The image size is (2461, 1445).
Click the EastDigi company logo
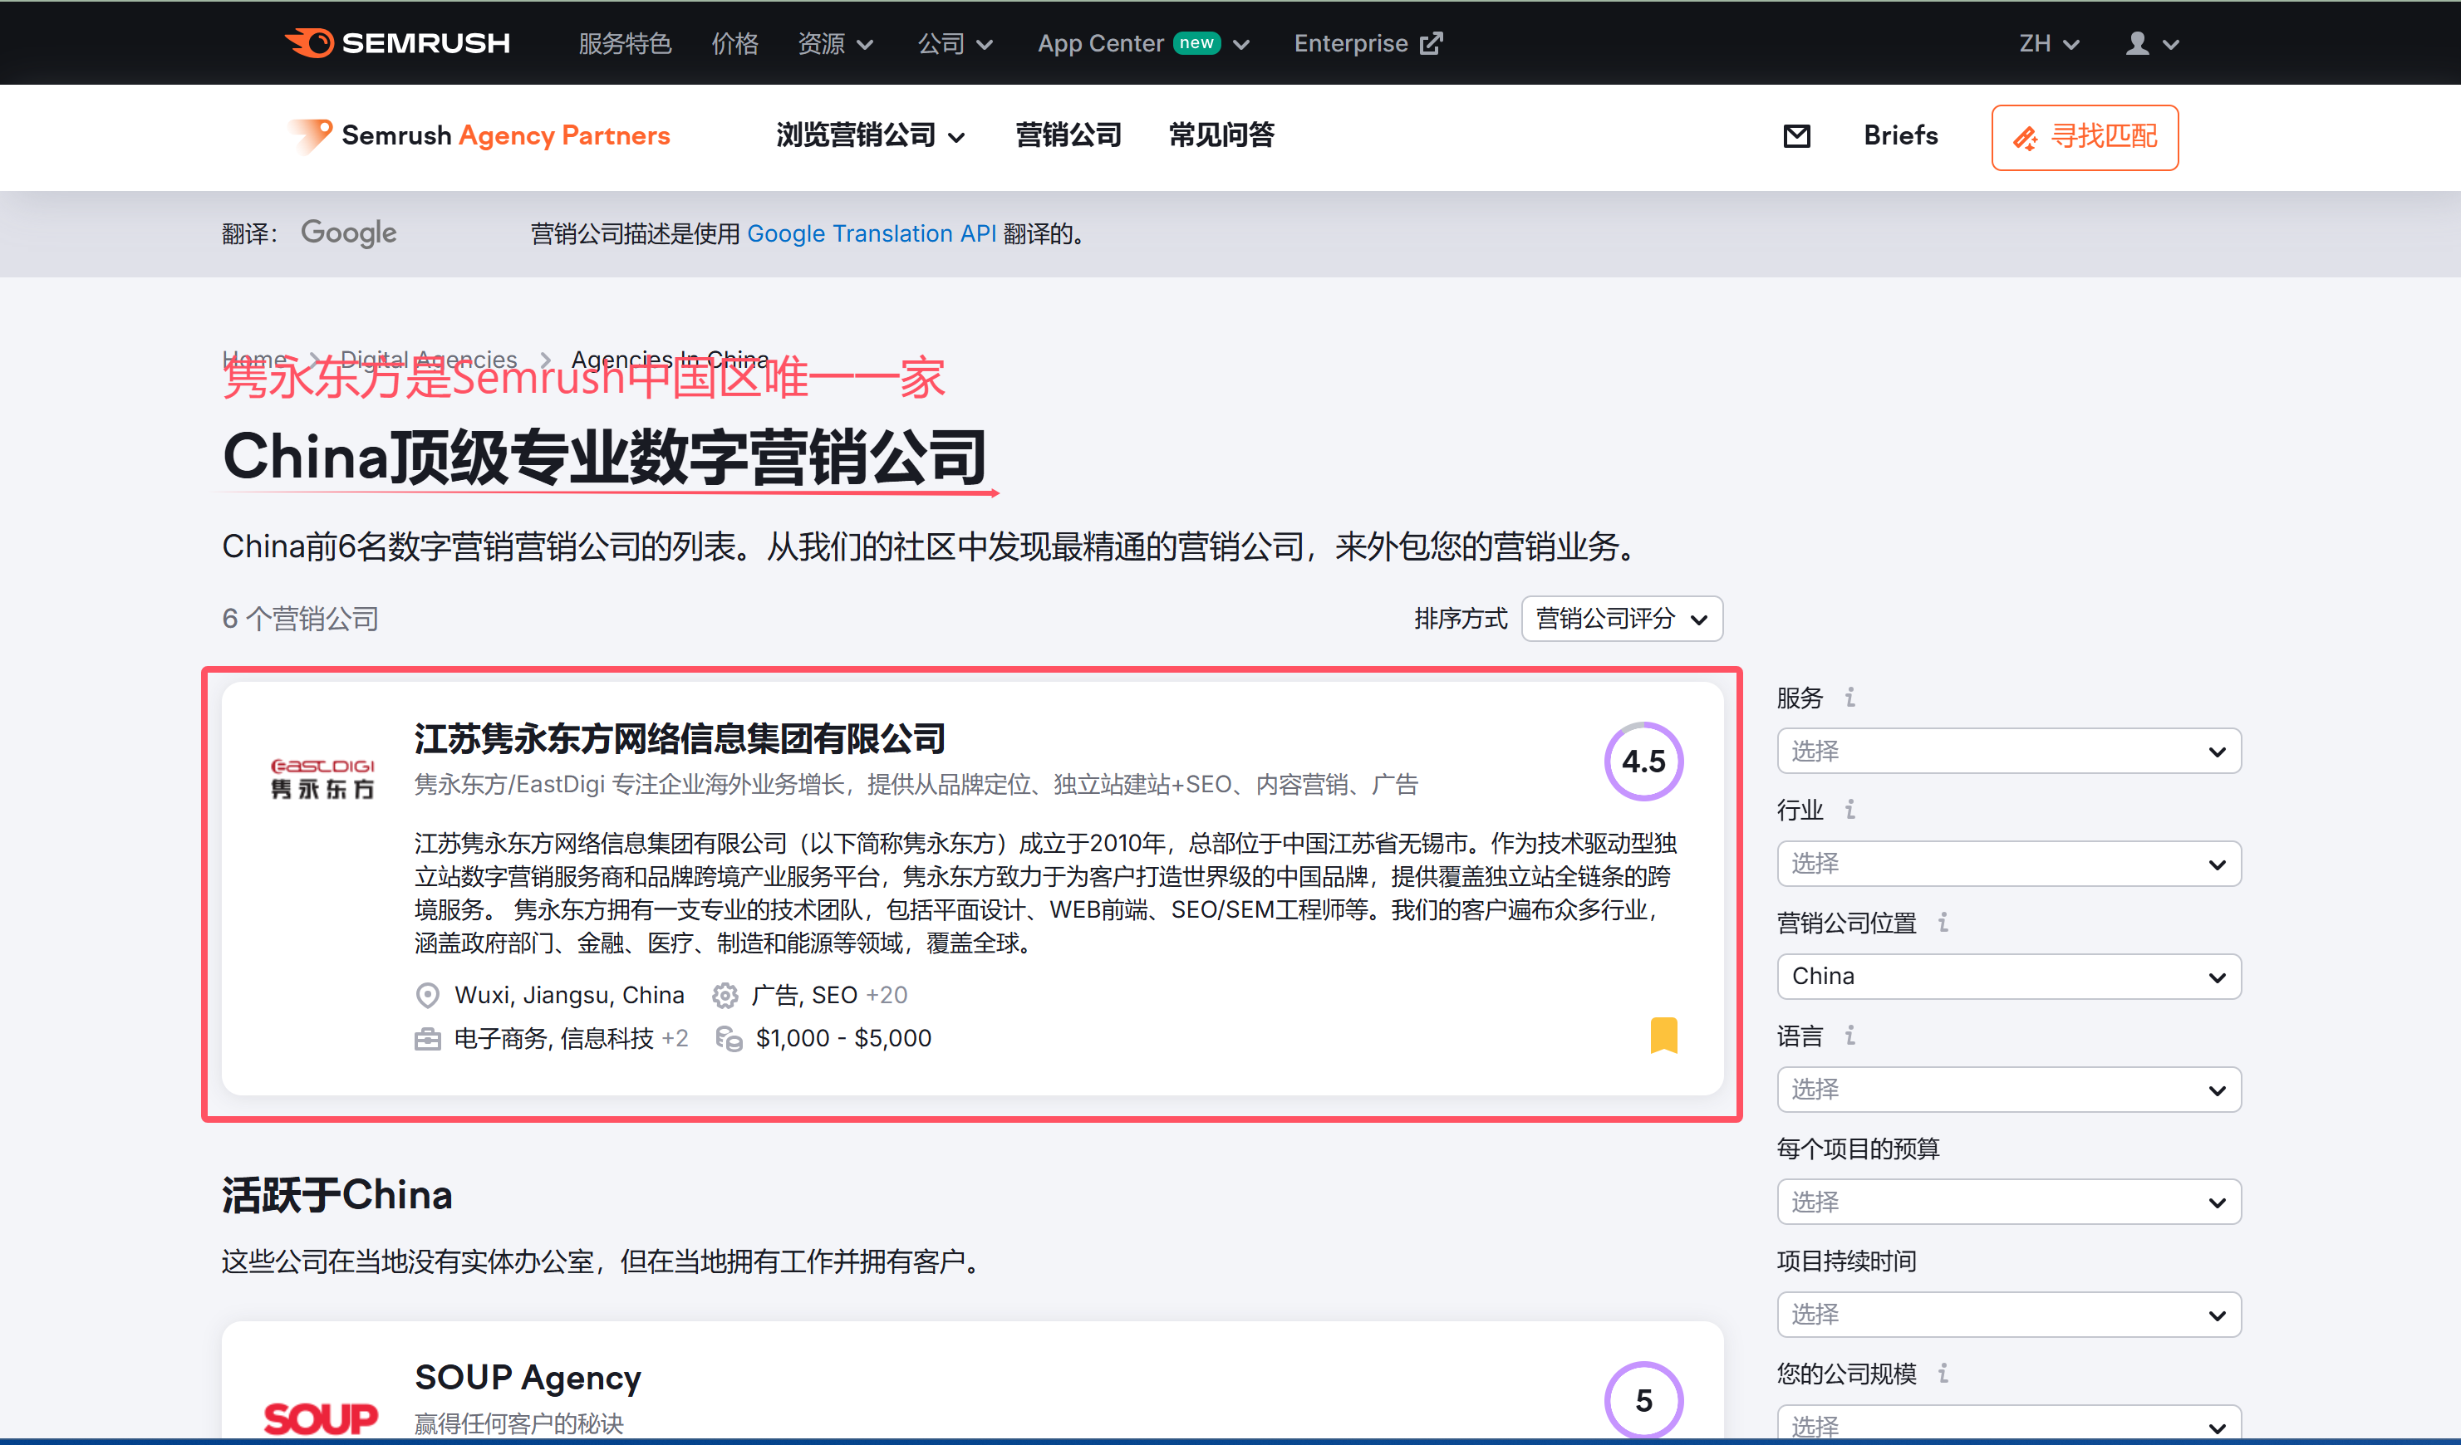pos(322,778)
